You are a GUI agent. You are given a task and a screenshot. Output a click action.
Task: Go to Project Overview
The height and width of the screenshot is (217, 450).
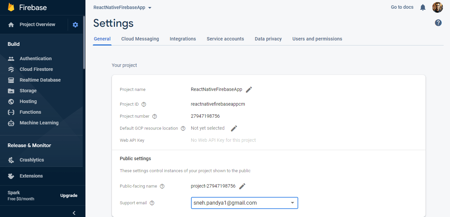click(37, 24)
